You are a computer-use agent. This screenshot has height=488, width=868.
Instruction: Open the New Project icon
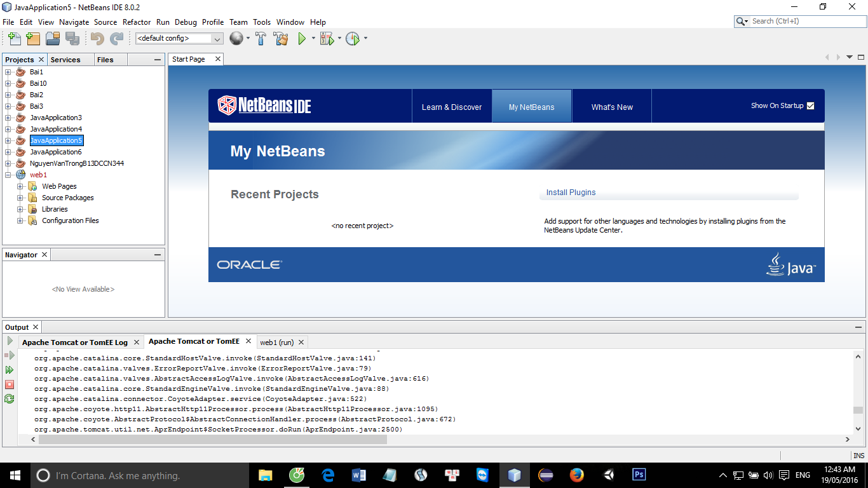click(32, 39)
